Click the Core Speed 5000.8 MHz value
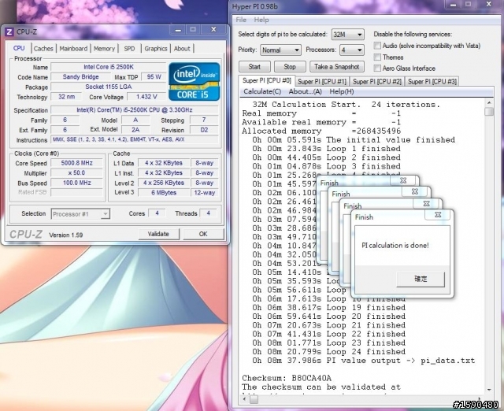Viewport: 504px width, 411px height. coord(77,163)
